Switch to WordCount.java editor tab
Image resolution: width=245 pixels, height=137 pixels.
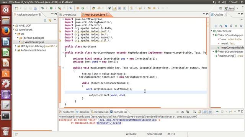[x=95, y=14]
